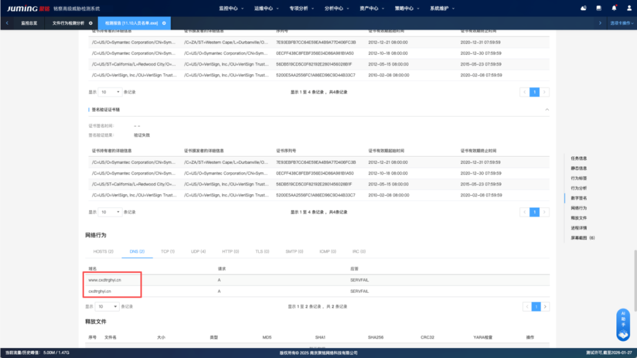This screenshot has width=637, height=358.
Task: Close the 文件行为检测分析 tab
Action: pyautogui.click(x=91, y=23)
